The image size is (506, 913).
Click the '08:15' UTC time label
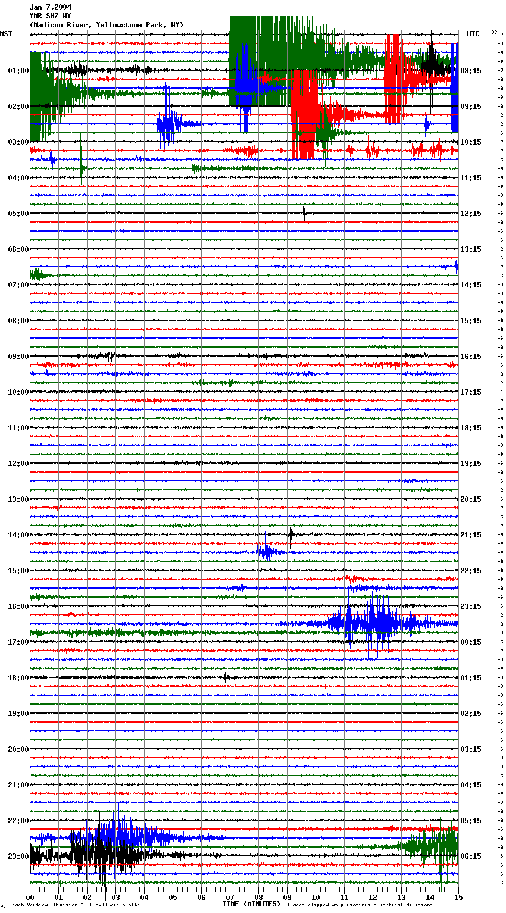tap(471, 71)
